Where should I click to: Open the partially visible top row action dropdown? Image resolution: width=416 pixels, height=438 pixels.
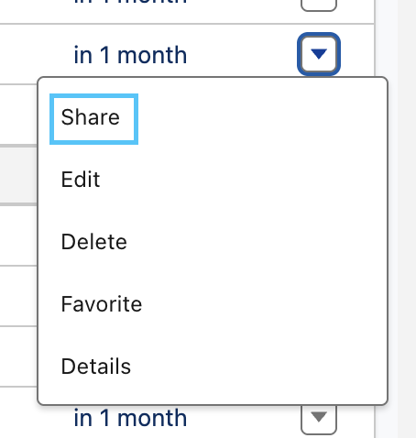[x=319, y=5]
